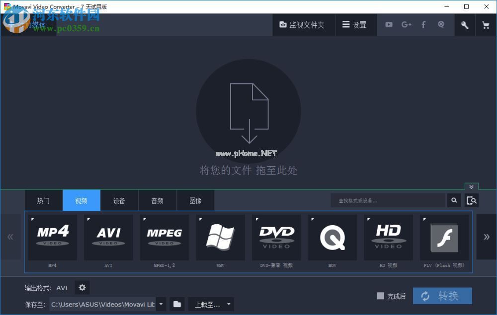The height and width of the screenshot is (315, 497).
Task: Expand the save destination path dropdown
Action: point(161,304)
